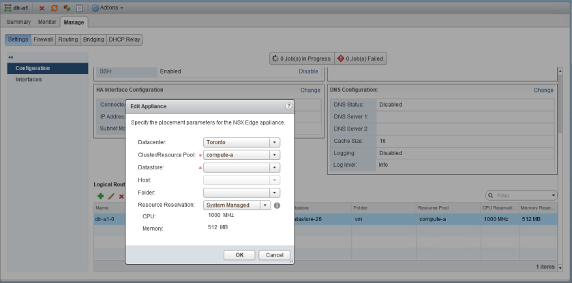Select Interfaces in the left navigation
The width and height of the screenshot is (572, 283).
29,79
